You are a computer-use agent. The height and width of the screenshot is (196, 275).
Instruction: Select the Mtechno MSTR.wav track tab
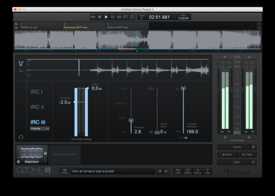pos(127,26)
